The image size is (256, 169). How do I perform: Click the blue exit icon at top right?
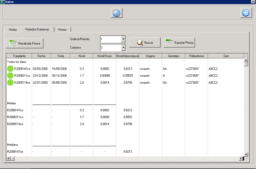pos(245,13)
